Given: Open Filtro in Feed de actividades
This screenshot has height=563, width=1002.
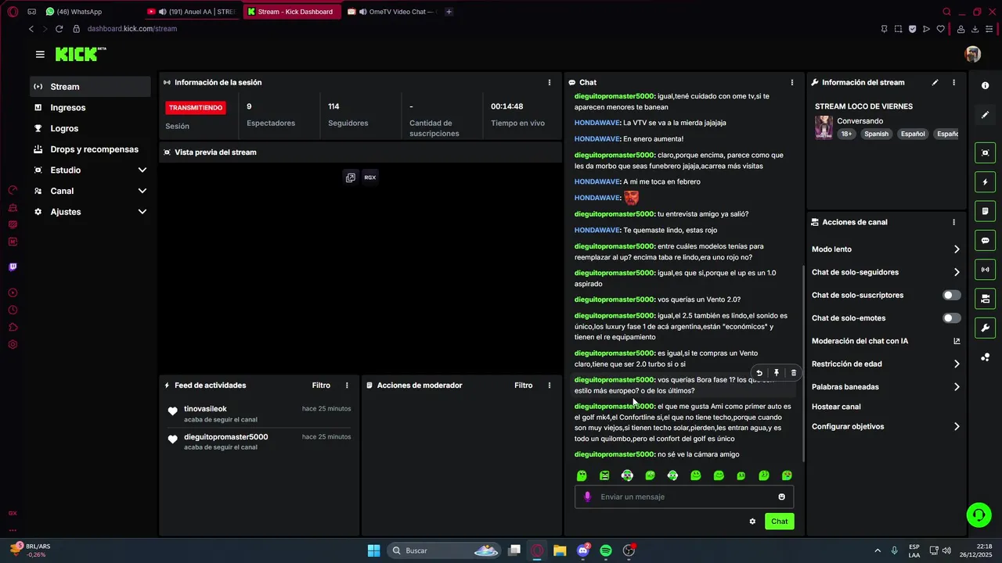Looking at the screenshot, I should [x=321, y=385].
